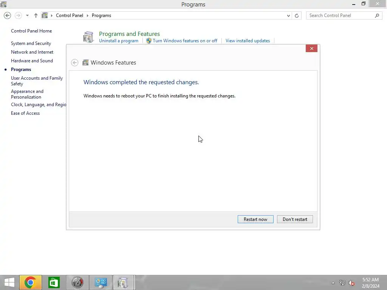This screenshot has width=387, height=290.
Task: Choose Don't restart
Action: 295,219
